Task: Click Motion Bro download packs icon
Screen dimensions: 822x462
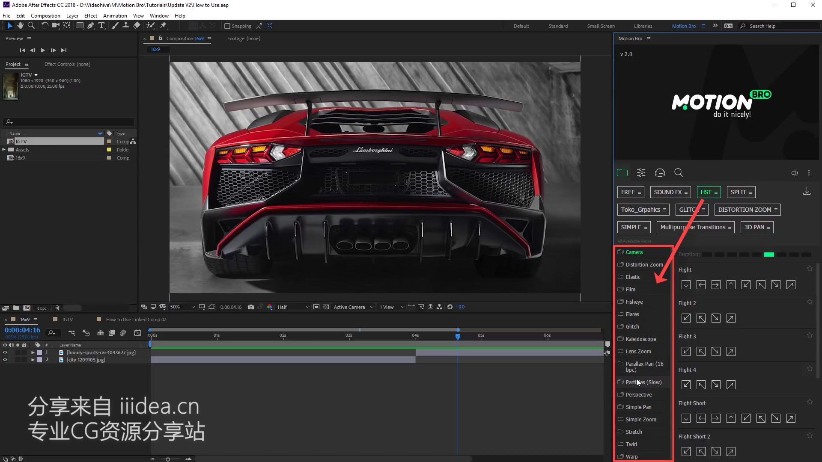Action: pos(807,191)
